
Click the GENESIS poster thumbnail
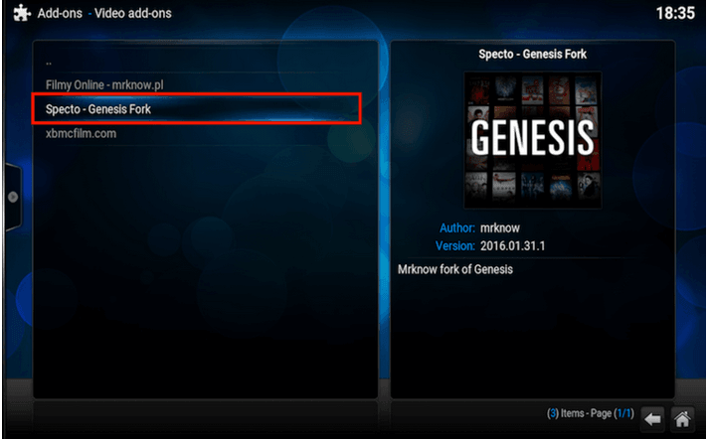533,140
